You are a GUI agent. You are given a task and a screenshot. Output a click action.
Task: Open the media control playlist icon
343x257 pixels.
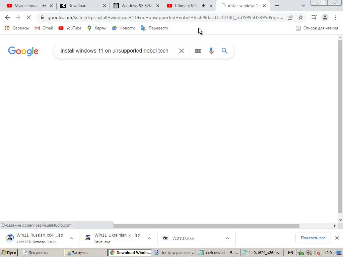coord(314,17)
